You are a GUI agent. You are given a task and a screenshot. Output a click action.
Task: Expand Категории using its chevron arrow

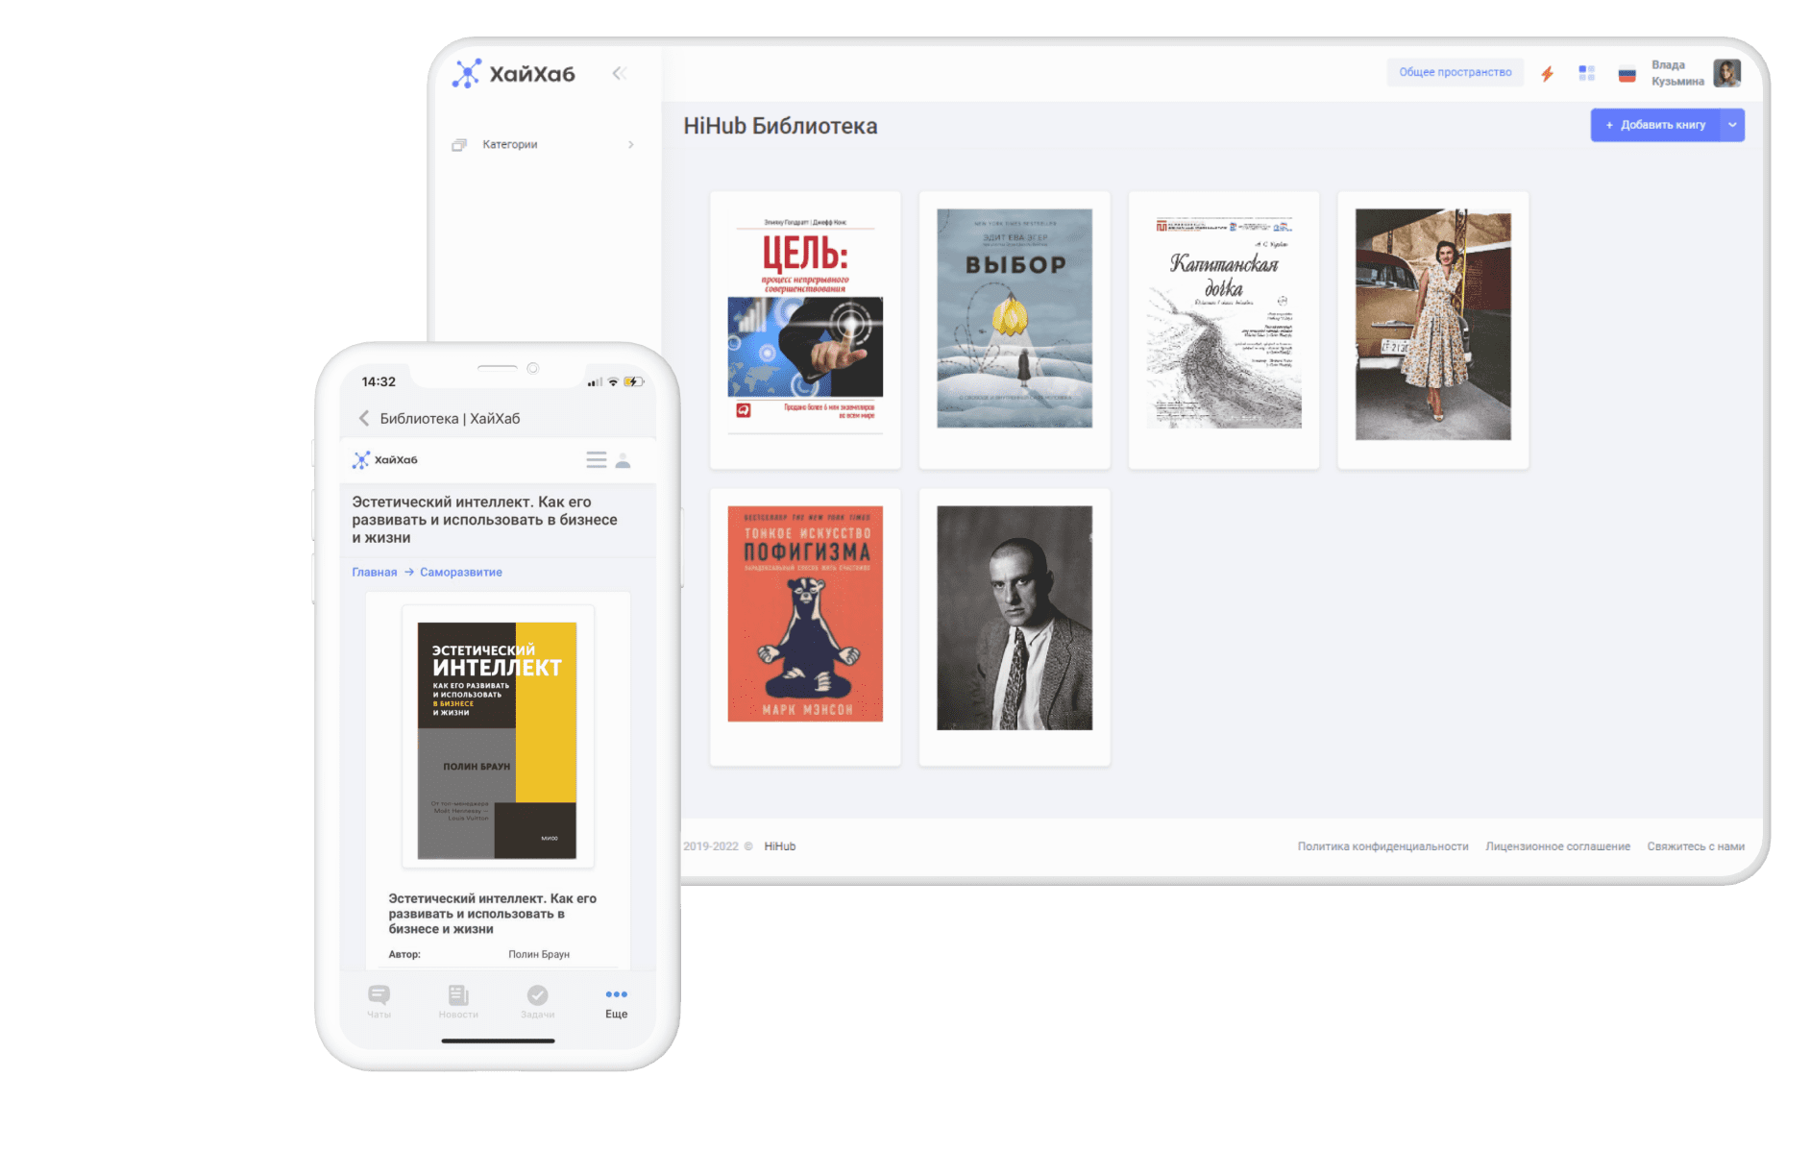point(631,144)
